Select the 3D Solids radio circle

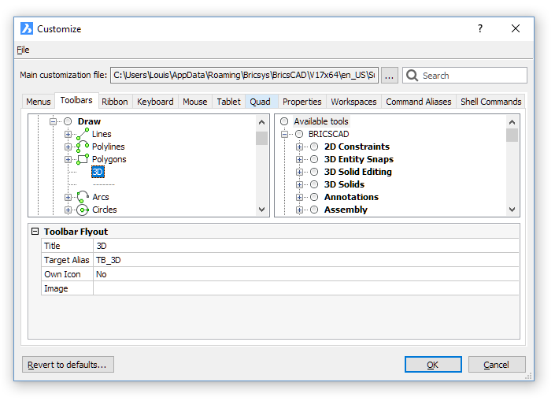tap(314, 184)
